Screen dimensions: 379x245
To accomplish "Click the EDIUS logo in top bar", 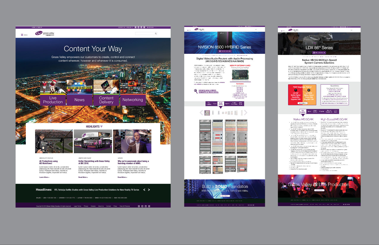I will coord(150,27).
